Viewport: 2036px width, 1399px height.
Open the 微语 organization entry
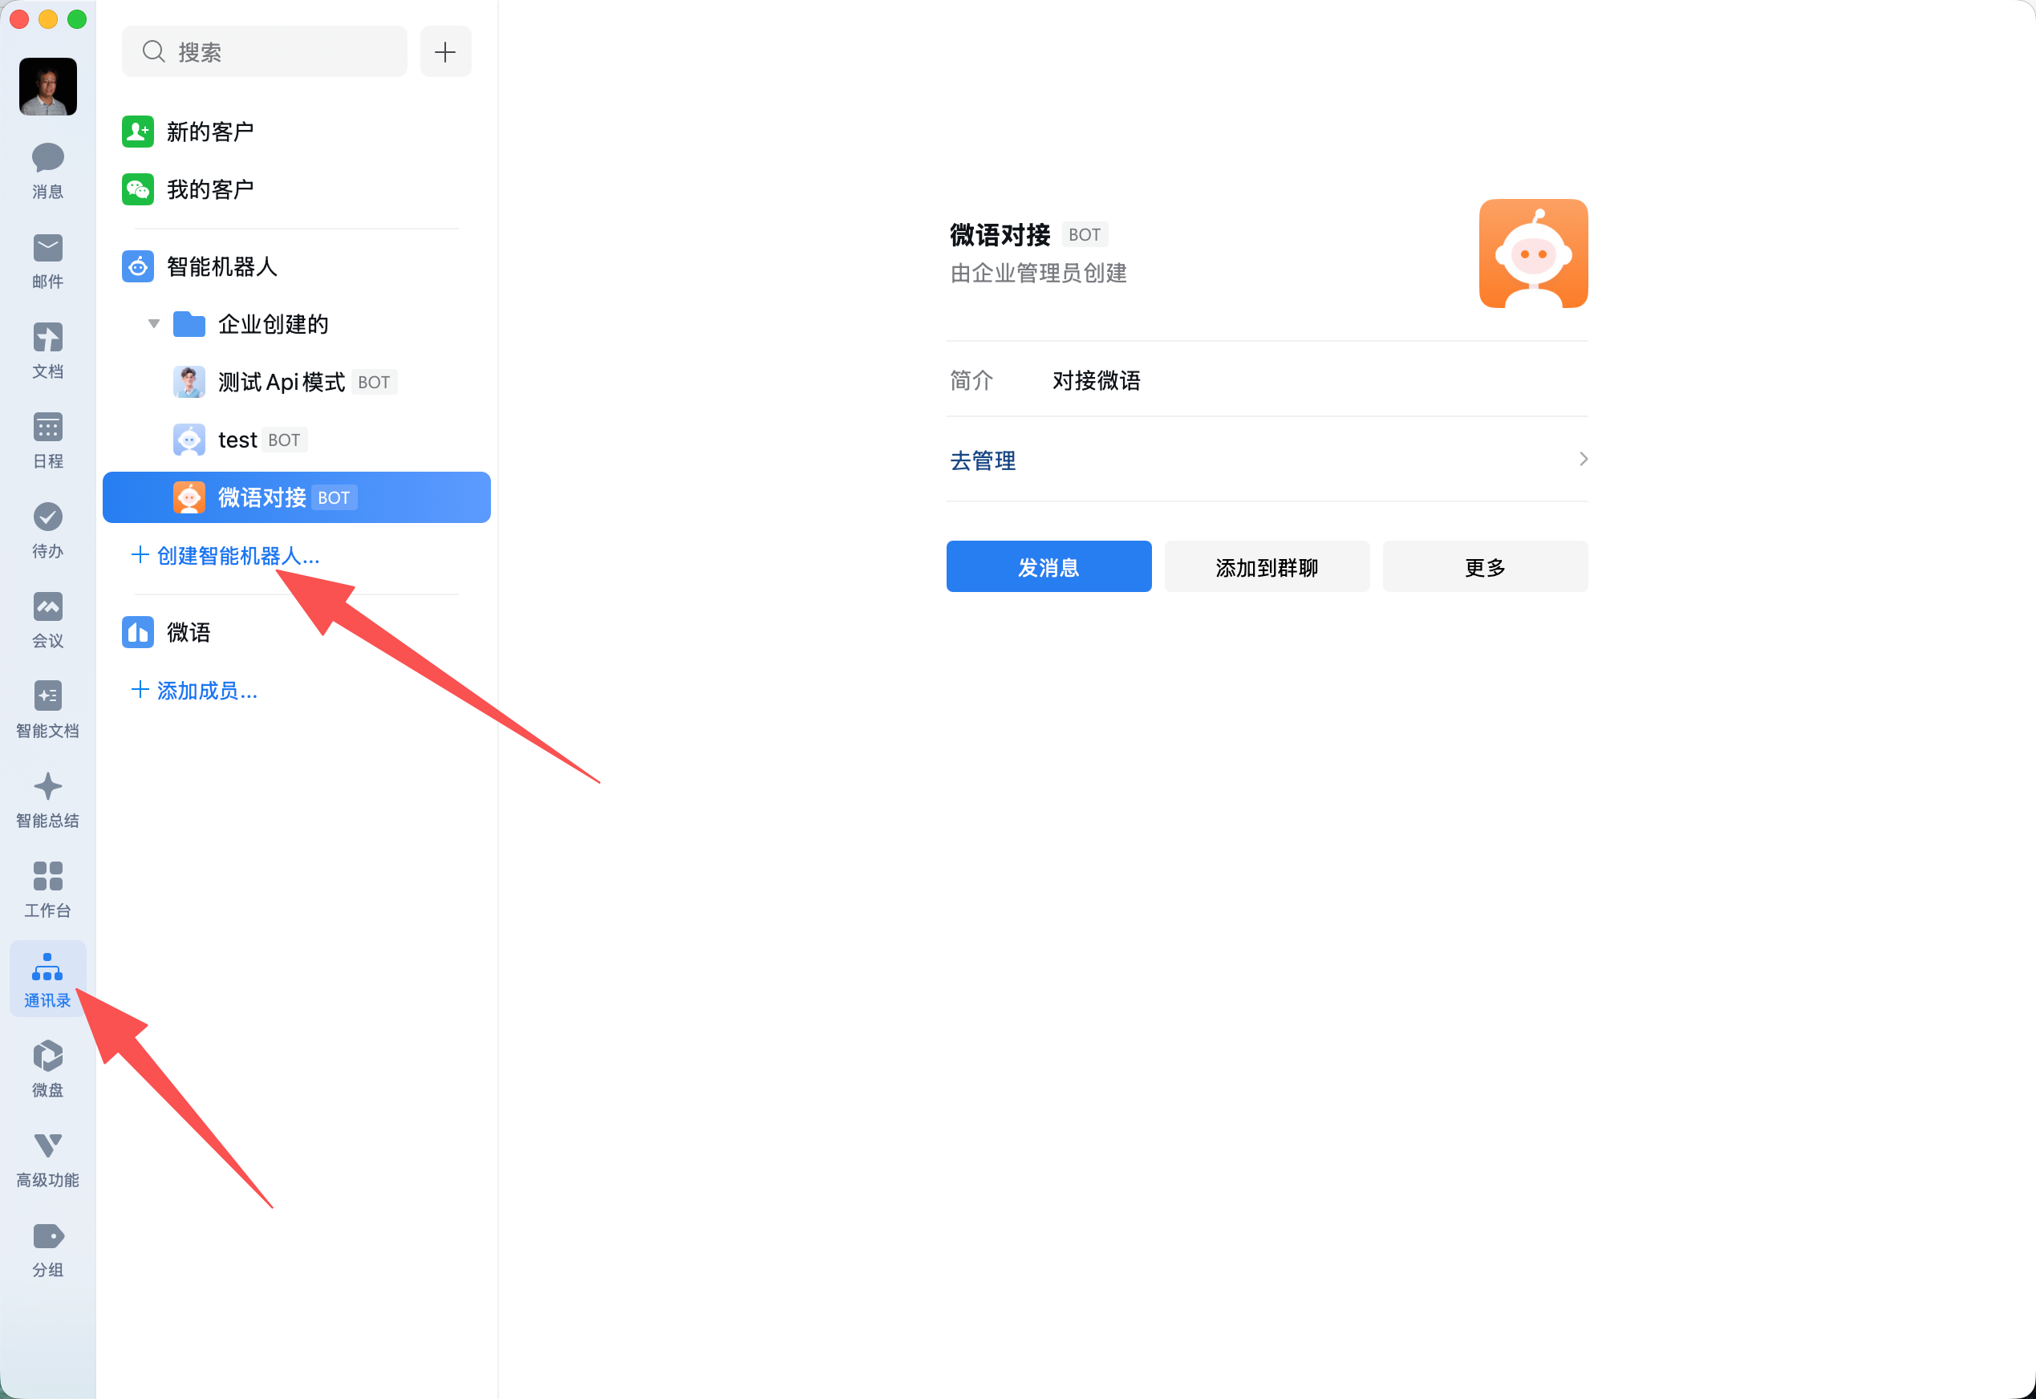coord(296,633)
